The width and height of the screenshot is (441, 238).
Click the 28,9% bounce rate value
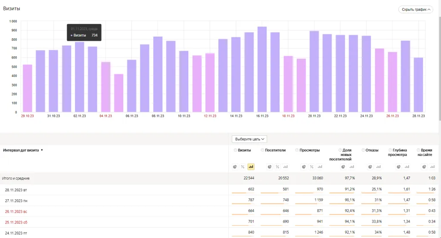tap(376, 178)
